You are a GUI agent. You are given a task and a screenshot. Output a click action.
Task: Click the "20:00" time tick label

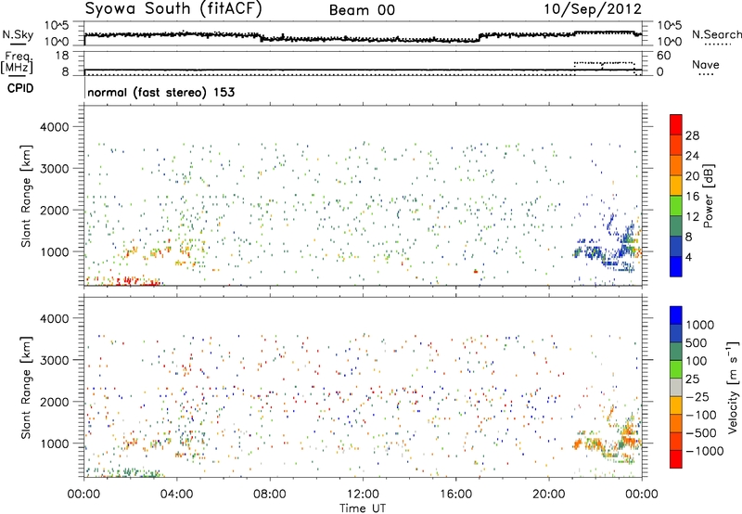pos(549,495)
